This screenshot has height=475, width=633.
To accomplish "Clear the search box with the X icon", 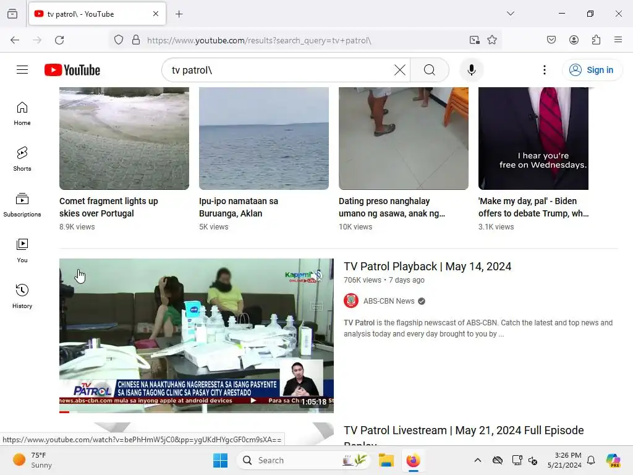I will click(400, 70).
